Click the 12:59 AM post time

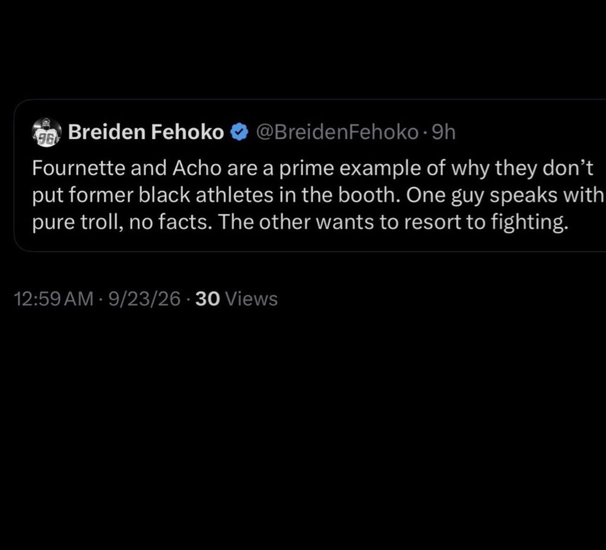point(55,299)
